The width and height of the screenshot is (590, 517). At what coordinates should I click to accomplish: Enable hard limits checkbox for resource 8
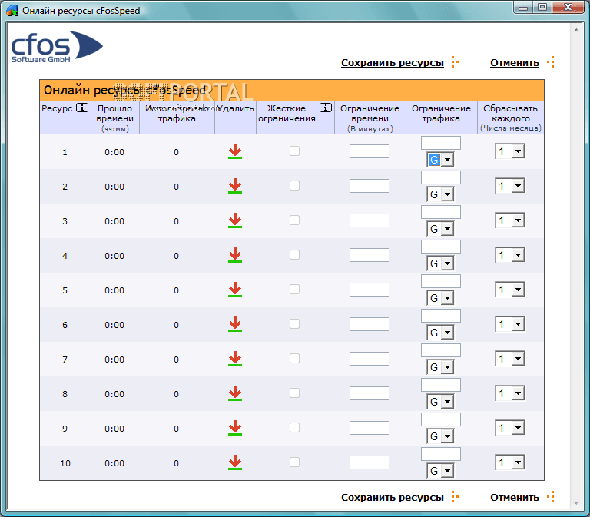click(x=295, y=393)
